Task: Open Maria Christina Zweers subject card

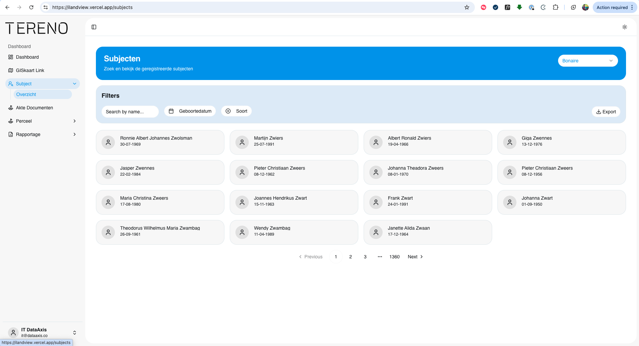Action: [x=160, y=202]
